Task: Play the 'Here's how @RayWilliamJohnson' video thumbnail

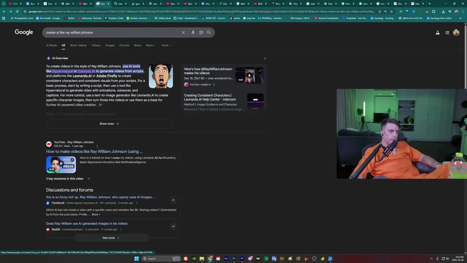Action: coord(250,76)
